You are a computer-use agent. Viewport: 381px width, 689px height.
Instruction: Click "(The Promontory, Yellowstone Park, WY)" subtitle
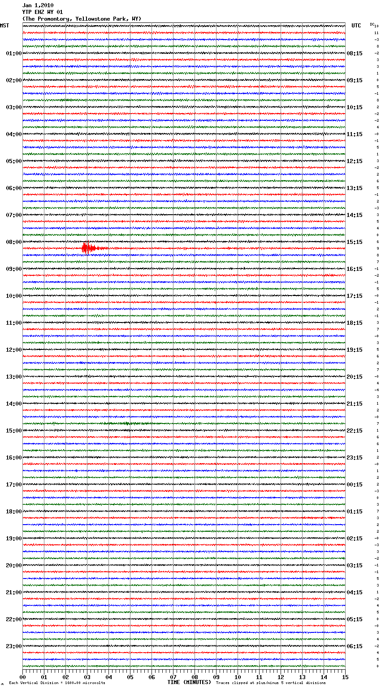point(82,19)
